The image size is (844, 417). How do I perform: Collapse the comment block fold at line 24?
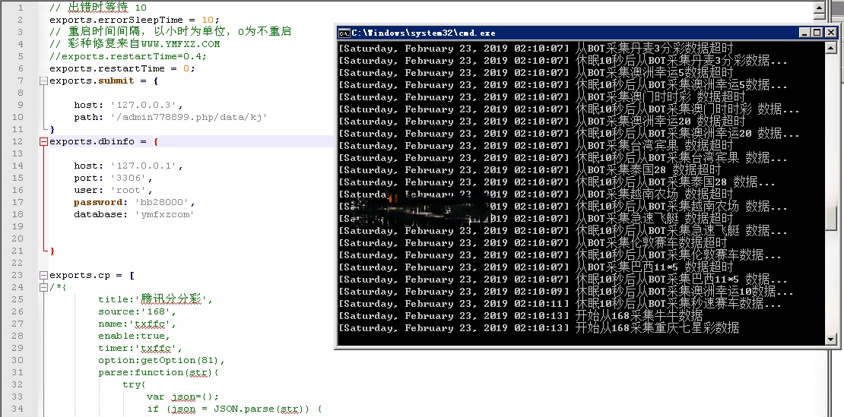click(43, 287)
